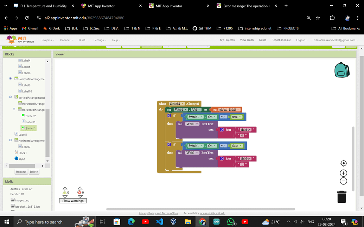Open the English language dropdown
The width and height of the screenshot is (364, 227).
coord(301,40)
